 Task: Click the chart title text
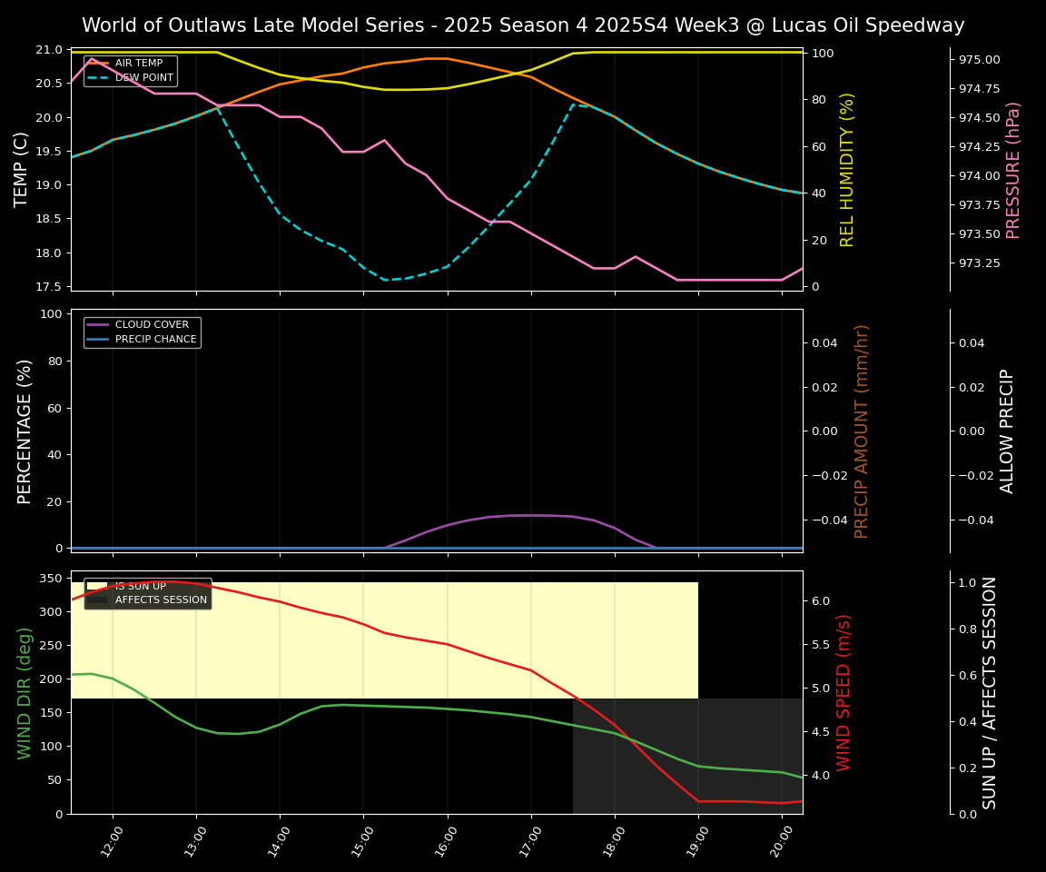click(x=523, y=25)
